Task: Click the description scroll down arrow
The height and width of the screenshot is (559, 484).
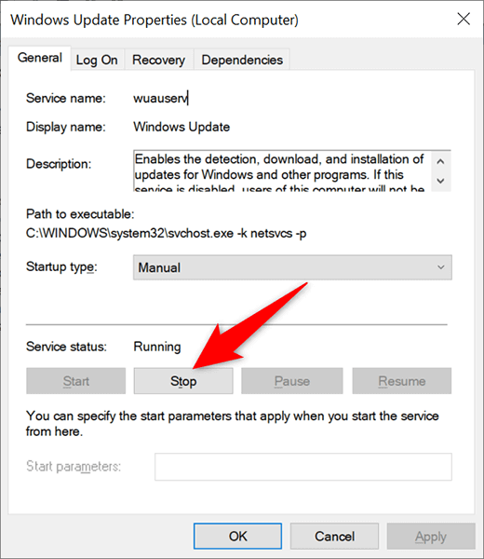Action: [x=440, y=181]
